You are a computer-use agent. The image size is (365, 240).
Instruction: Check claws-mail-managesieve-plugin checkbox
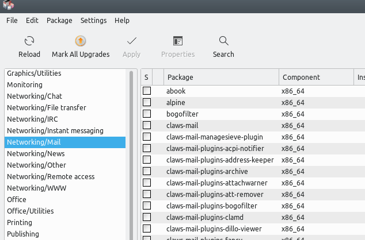pyautogui.click(x=147, y=137)
